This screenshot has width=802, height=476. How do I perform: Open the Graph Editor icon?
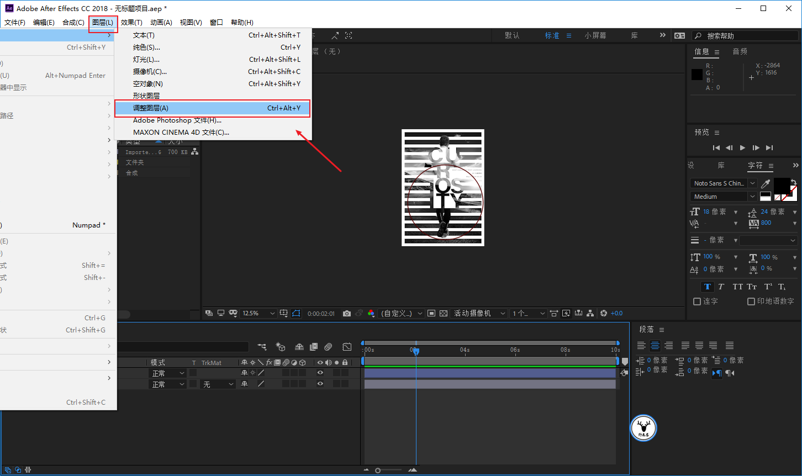click(347, 347)
